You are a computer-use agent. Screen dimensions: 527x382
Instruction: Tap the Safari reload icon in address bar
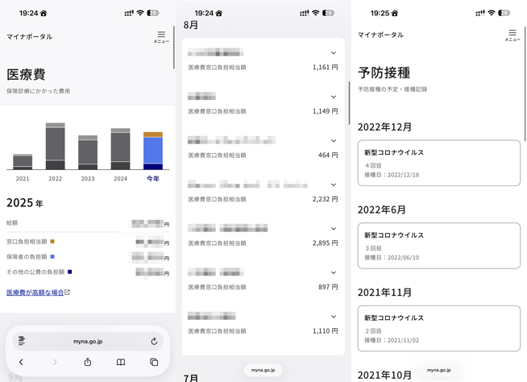[154, 341]
